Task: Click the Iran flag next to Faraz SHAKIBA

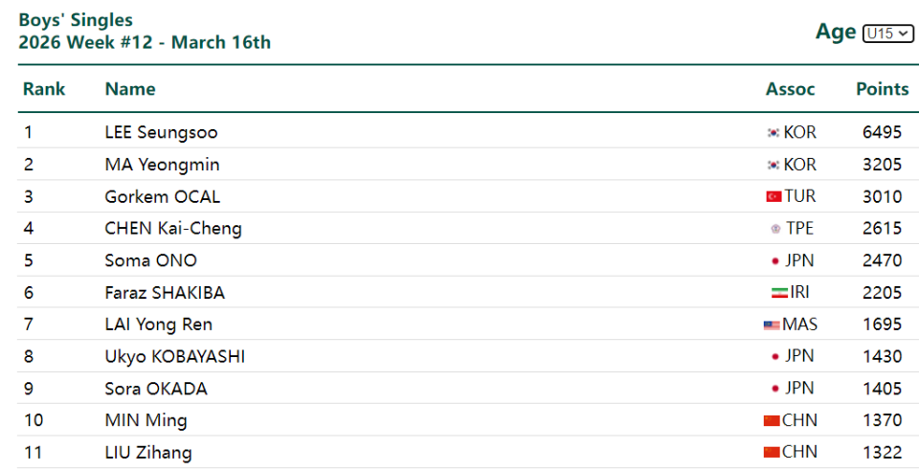Action: point(779,293)
